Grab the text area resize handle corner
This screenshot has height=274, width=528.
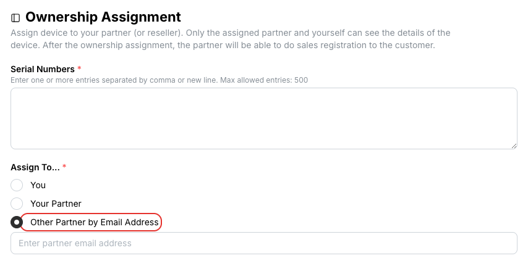pyautogui.click(x=514, y=146)
